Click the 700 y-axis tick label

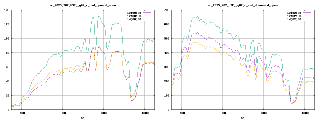coord(166,10)
